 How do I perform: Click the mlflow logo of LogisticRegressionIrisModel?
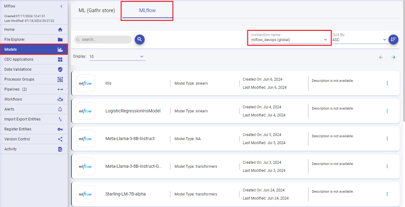[x=86, y=111]
